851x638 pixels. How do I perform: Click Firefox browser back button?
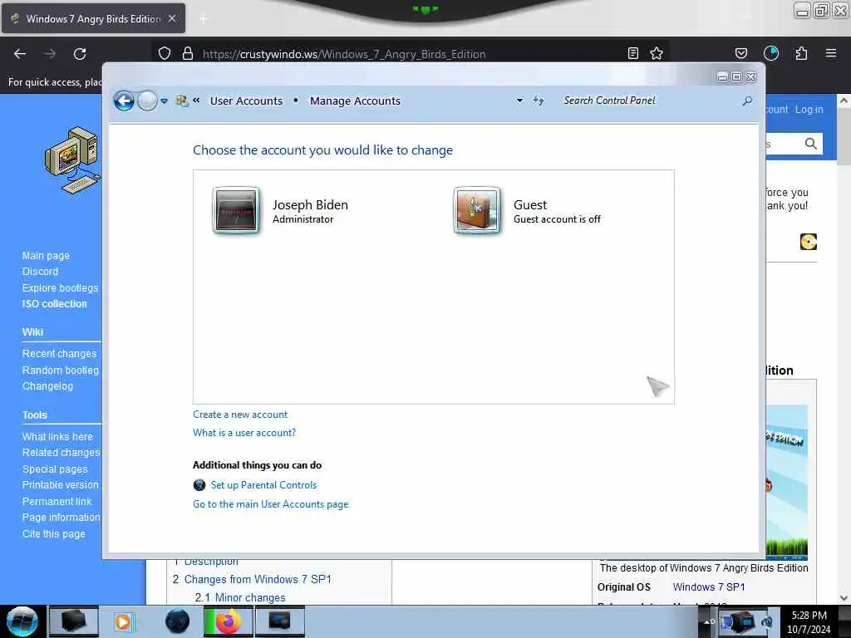coord(20,54)
